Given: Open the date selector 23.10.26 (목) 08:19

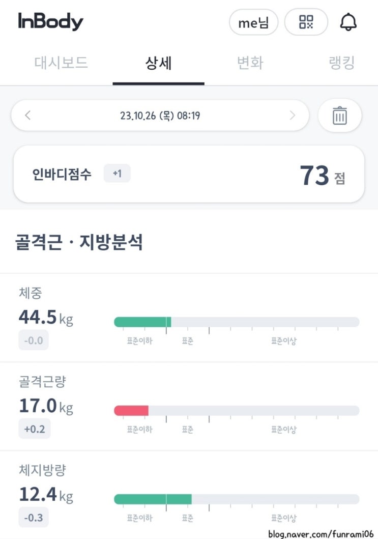Looking at the screenshot, I should pos(160,116).
